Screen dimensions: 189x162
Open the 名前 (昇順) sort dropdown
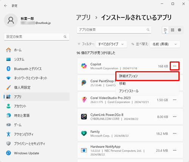point(165,44)
